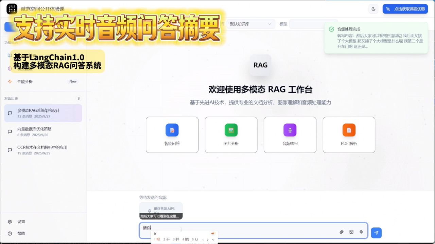Click the RAG logo tile
435x244 pixels.
pyautogui.click(x=260, y=65)
